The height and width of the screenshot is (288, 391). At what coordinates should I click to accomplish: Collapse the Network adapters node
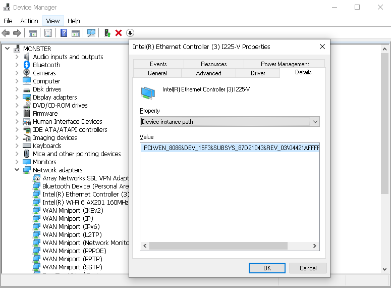[17, 170]
